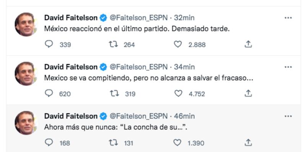Like the tweet with 2.888 likes
This screenshot has width=306, height=152.
pyautogui.click(x=178, y=44)
